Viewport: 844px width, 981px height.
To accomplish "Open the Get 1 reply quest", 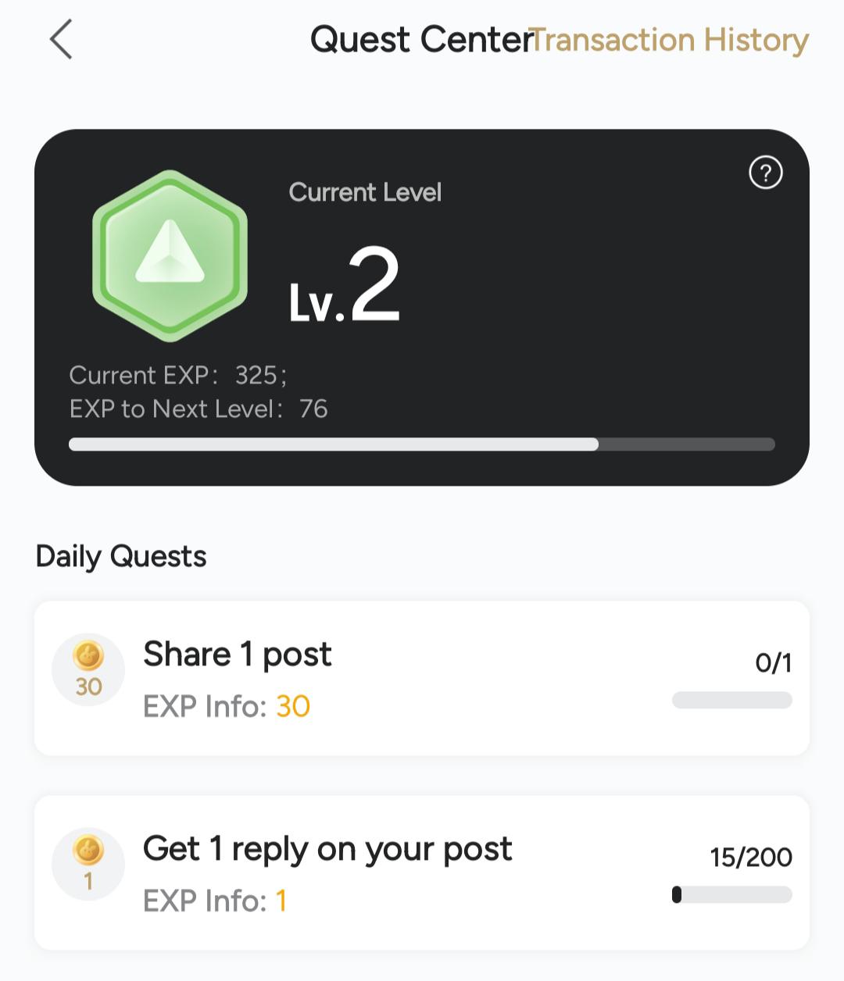I will (x=327, y=849).
